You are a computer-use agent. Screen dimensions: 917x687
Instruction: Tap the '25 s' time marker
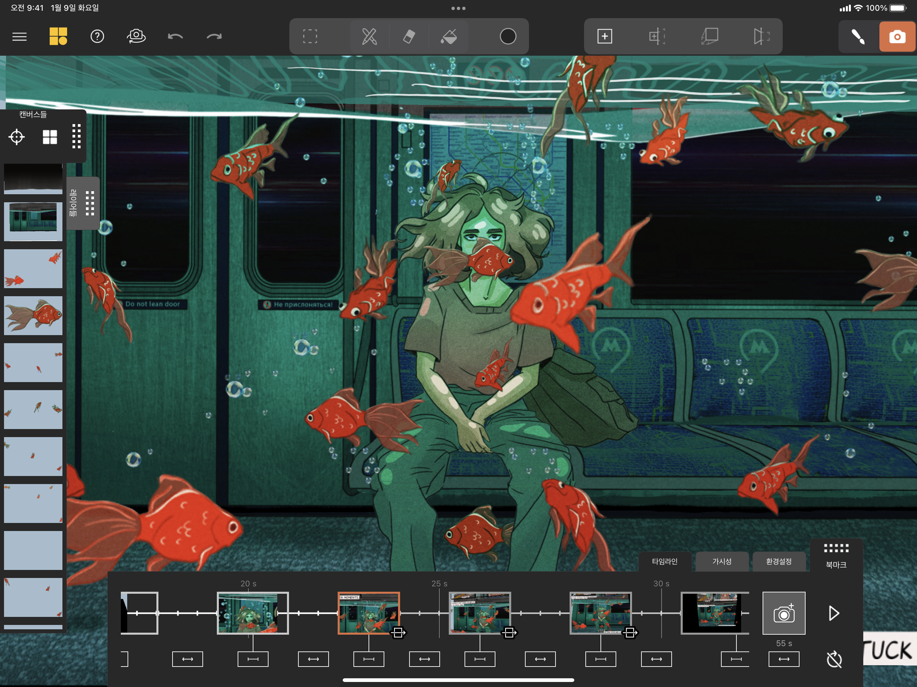pyautogui.click(x=439, y=583)
